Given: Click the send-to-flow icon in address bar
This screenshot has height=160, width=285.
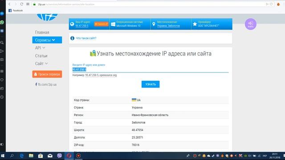Looking at the screenshot, I should tap(267, 4).
